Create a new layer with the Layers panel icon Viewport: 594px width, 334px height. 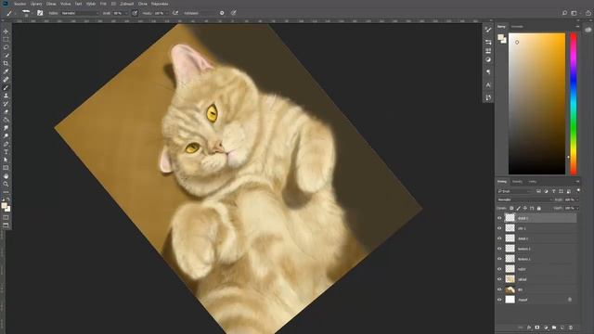(x=562, y=328)
